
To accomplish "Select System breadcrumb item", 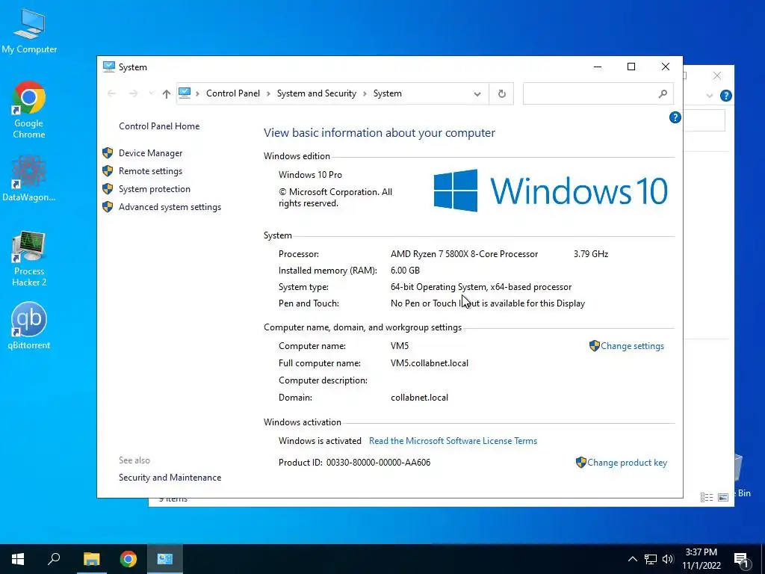I will tap(388, 93).
